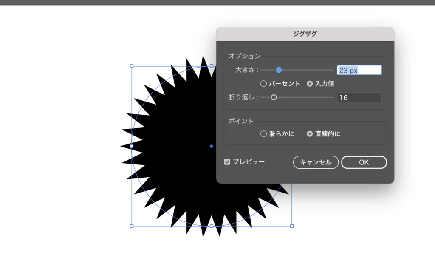
Task: Select the パーセント radio button
Action: [x=264, y=84]
